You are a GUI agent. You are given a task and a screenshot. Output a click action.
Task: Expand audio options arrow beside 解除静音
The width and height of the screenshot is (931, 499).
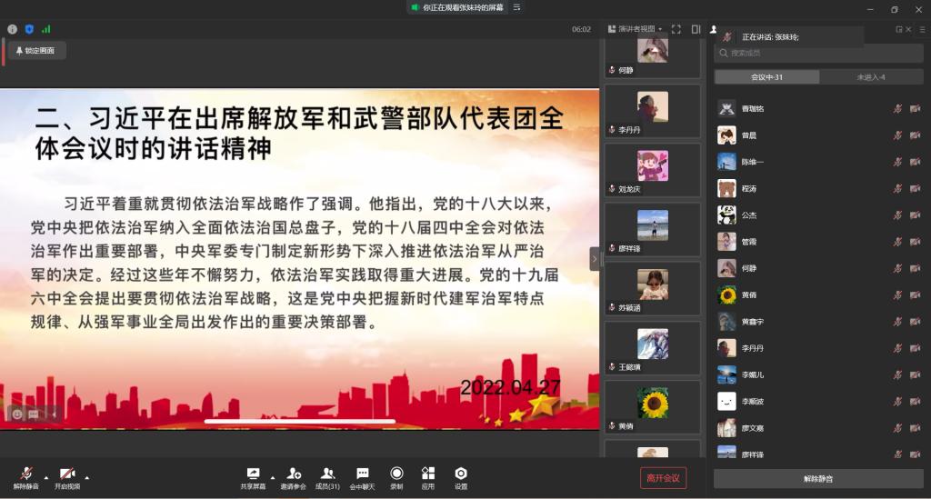click(x=45, y=476)
